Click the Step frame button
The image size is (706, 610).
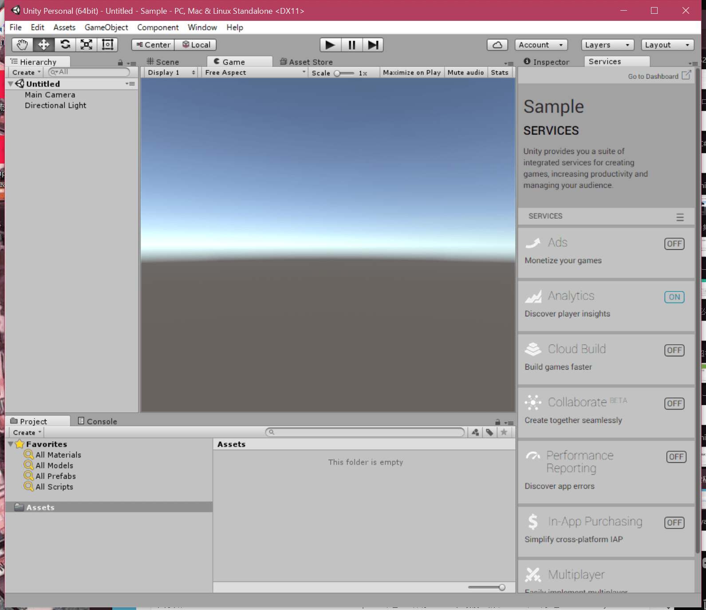(373, 45)
